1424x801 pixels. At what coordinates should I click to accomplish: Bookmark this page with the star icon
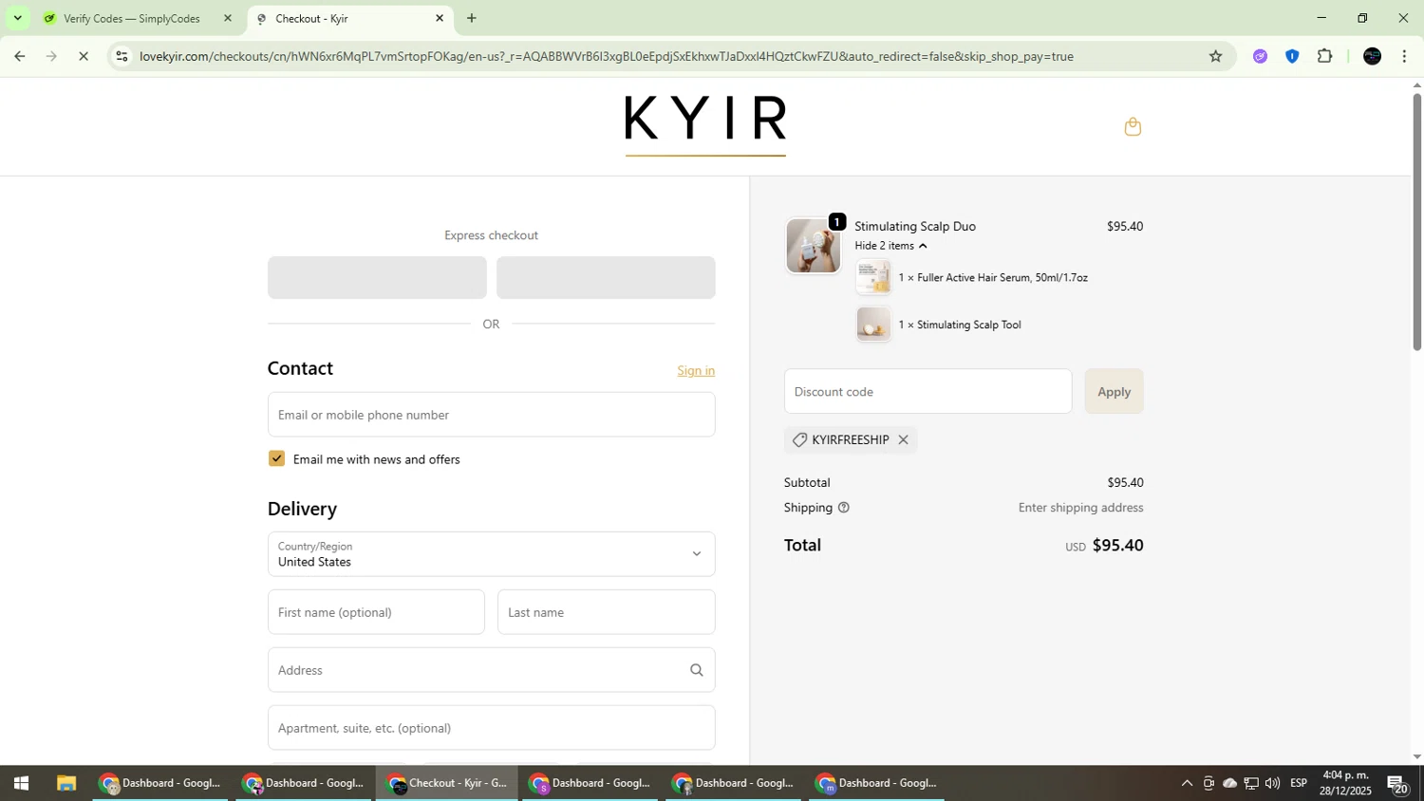pyautogui.click(x=1215, y=56)
